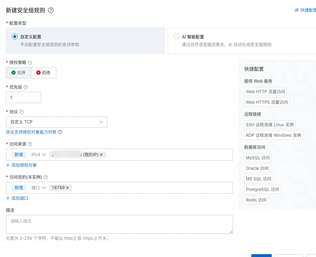This screenshot has height=257, width=316.
Task: Apply Redis 访问 quick config
Action: click(x=256, y=200)
